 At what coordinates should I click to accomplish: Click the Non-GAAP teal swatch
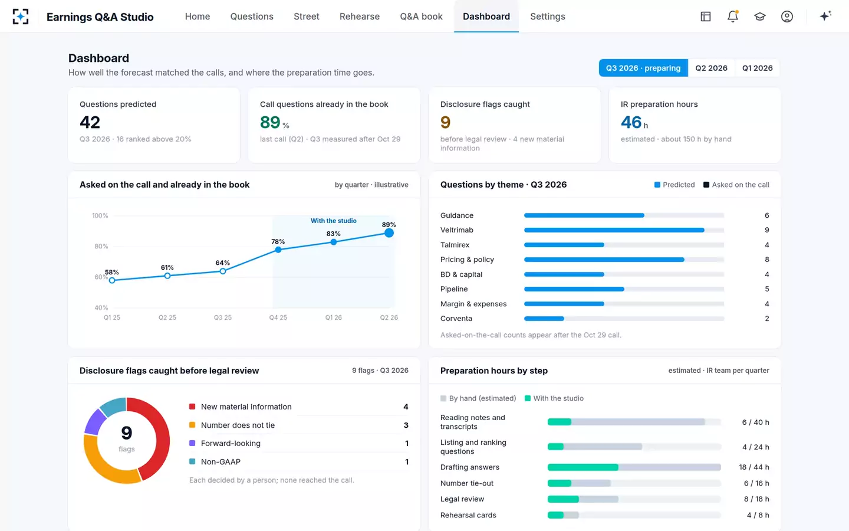click(192, 461)
